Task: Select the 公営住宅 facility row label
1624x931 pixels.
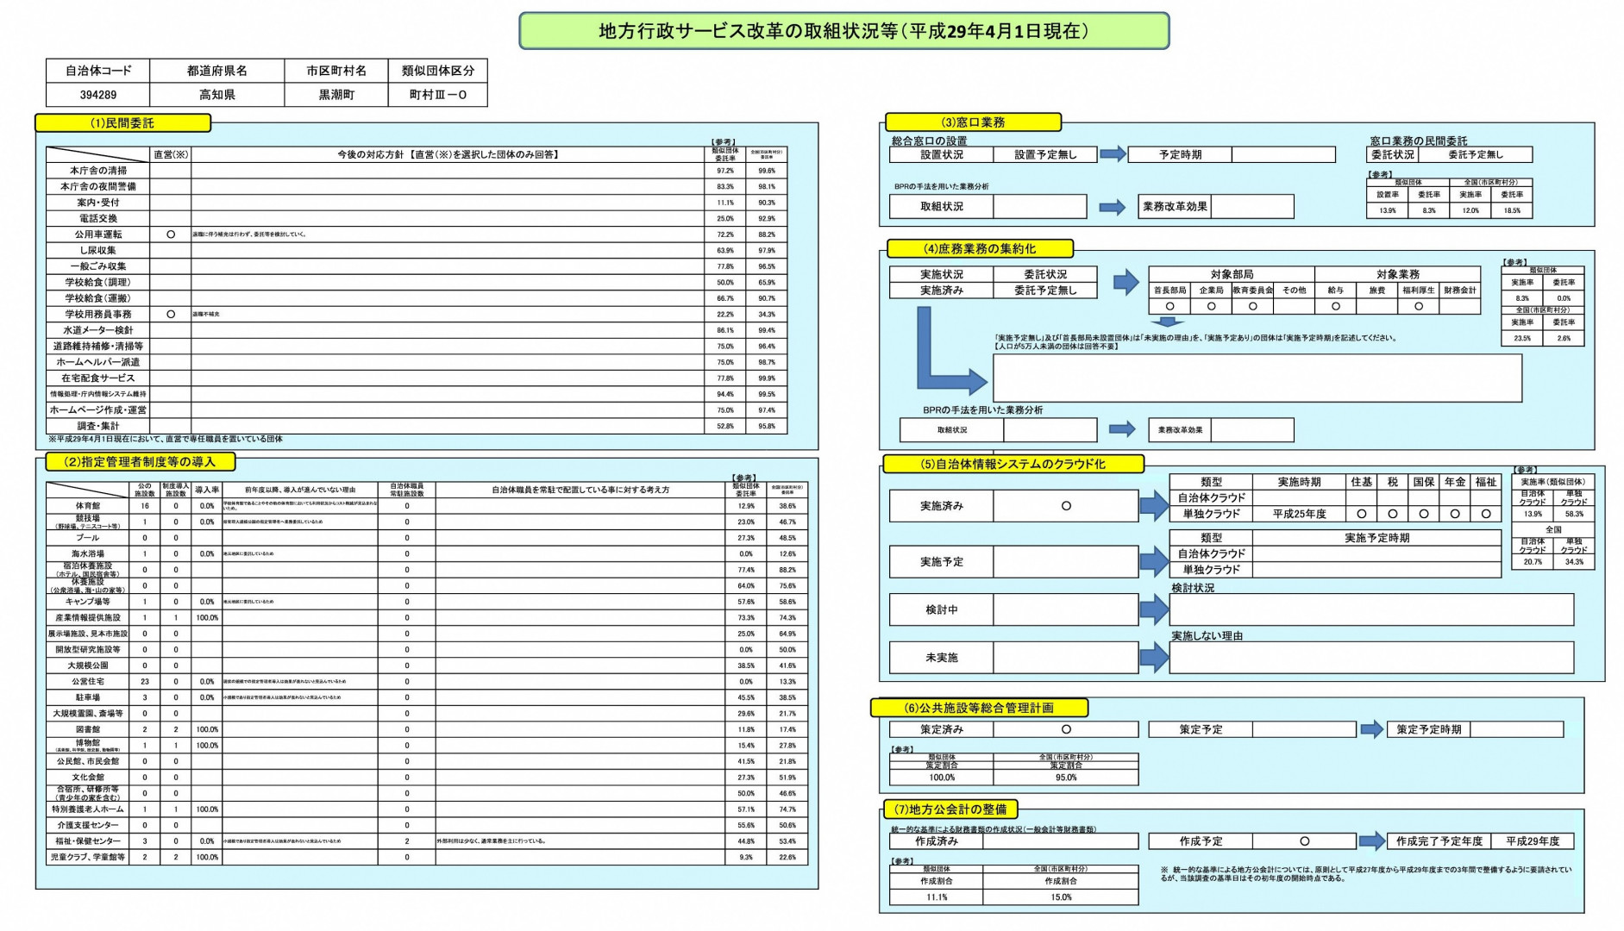Action: 88,682
